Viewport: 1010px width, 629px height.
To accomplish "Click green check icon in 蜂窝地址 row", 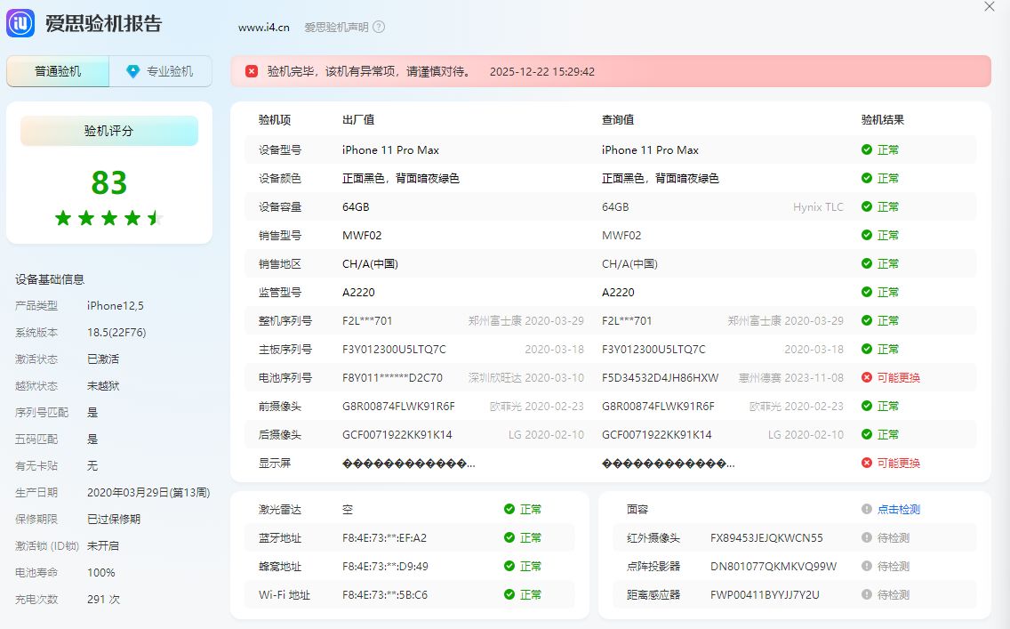I will point(509,566).
